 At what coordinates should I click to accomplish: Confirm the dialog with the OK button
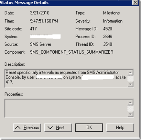89,128
